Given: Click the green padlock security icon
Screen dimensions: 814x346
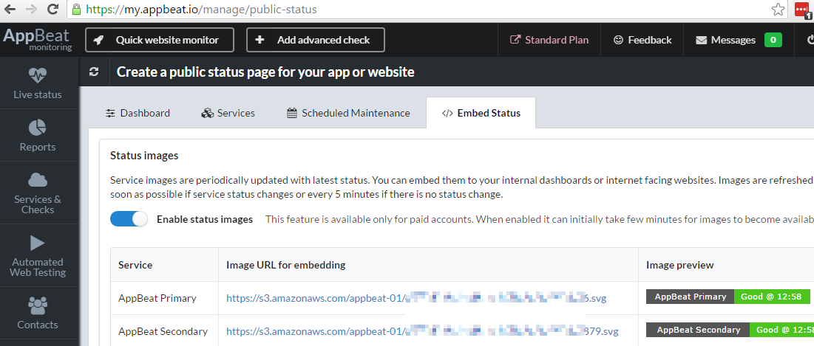Looking at the screenshot, I should [77, 10].
